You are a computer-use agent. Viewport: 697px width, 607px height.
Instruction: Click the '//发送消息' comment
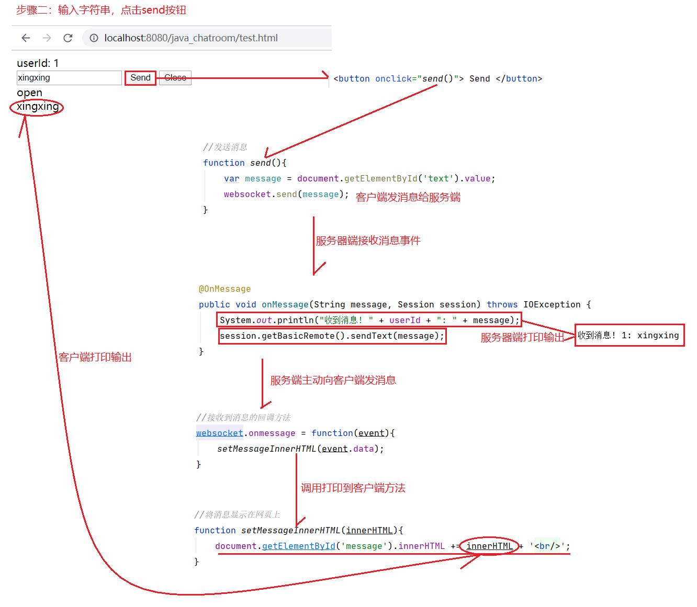pyautogui.click(x=225, y=147)
